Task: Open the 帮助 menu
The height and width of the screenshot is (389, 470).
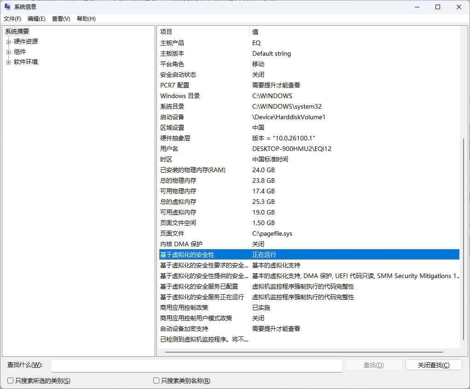Action: [x=85, y=18]
